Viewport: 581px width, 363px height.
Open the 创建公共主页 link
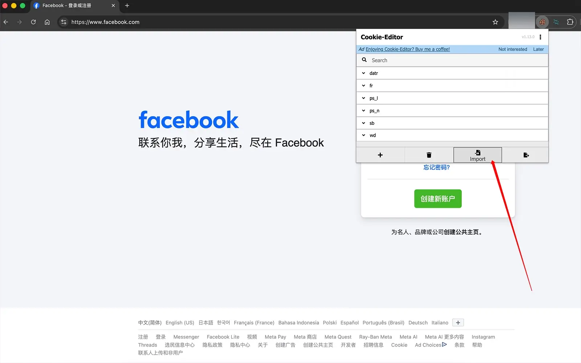tap(461, 232)
